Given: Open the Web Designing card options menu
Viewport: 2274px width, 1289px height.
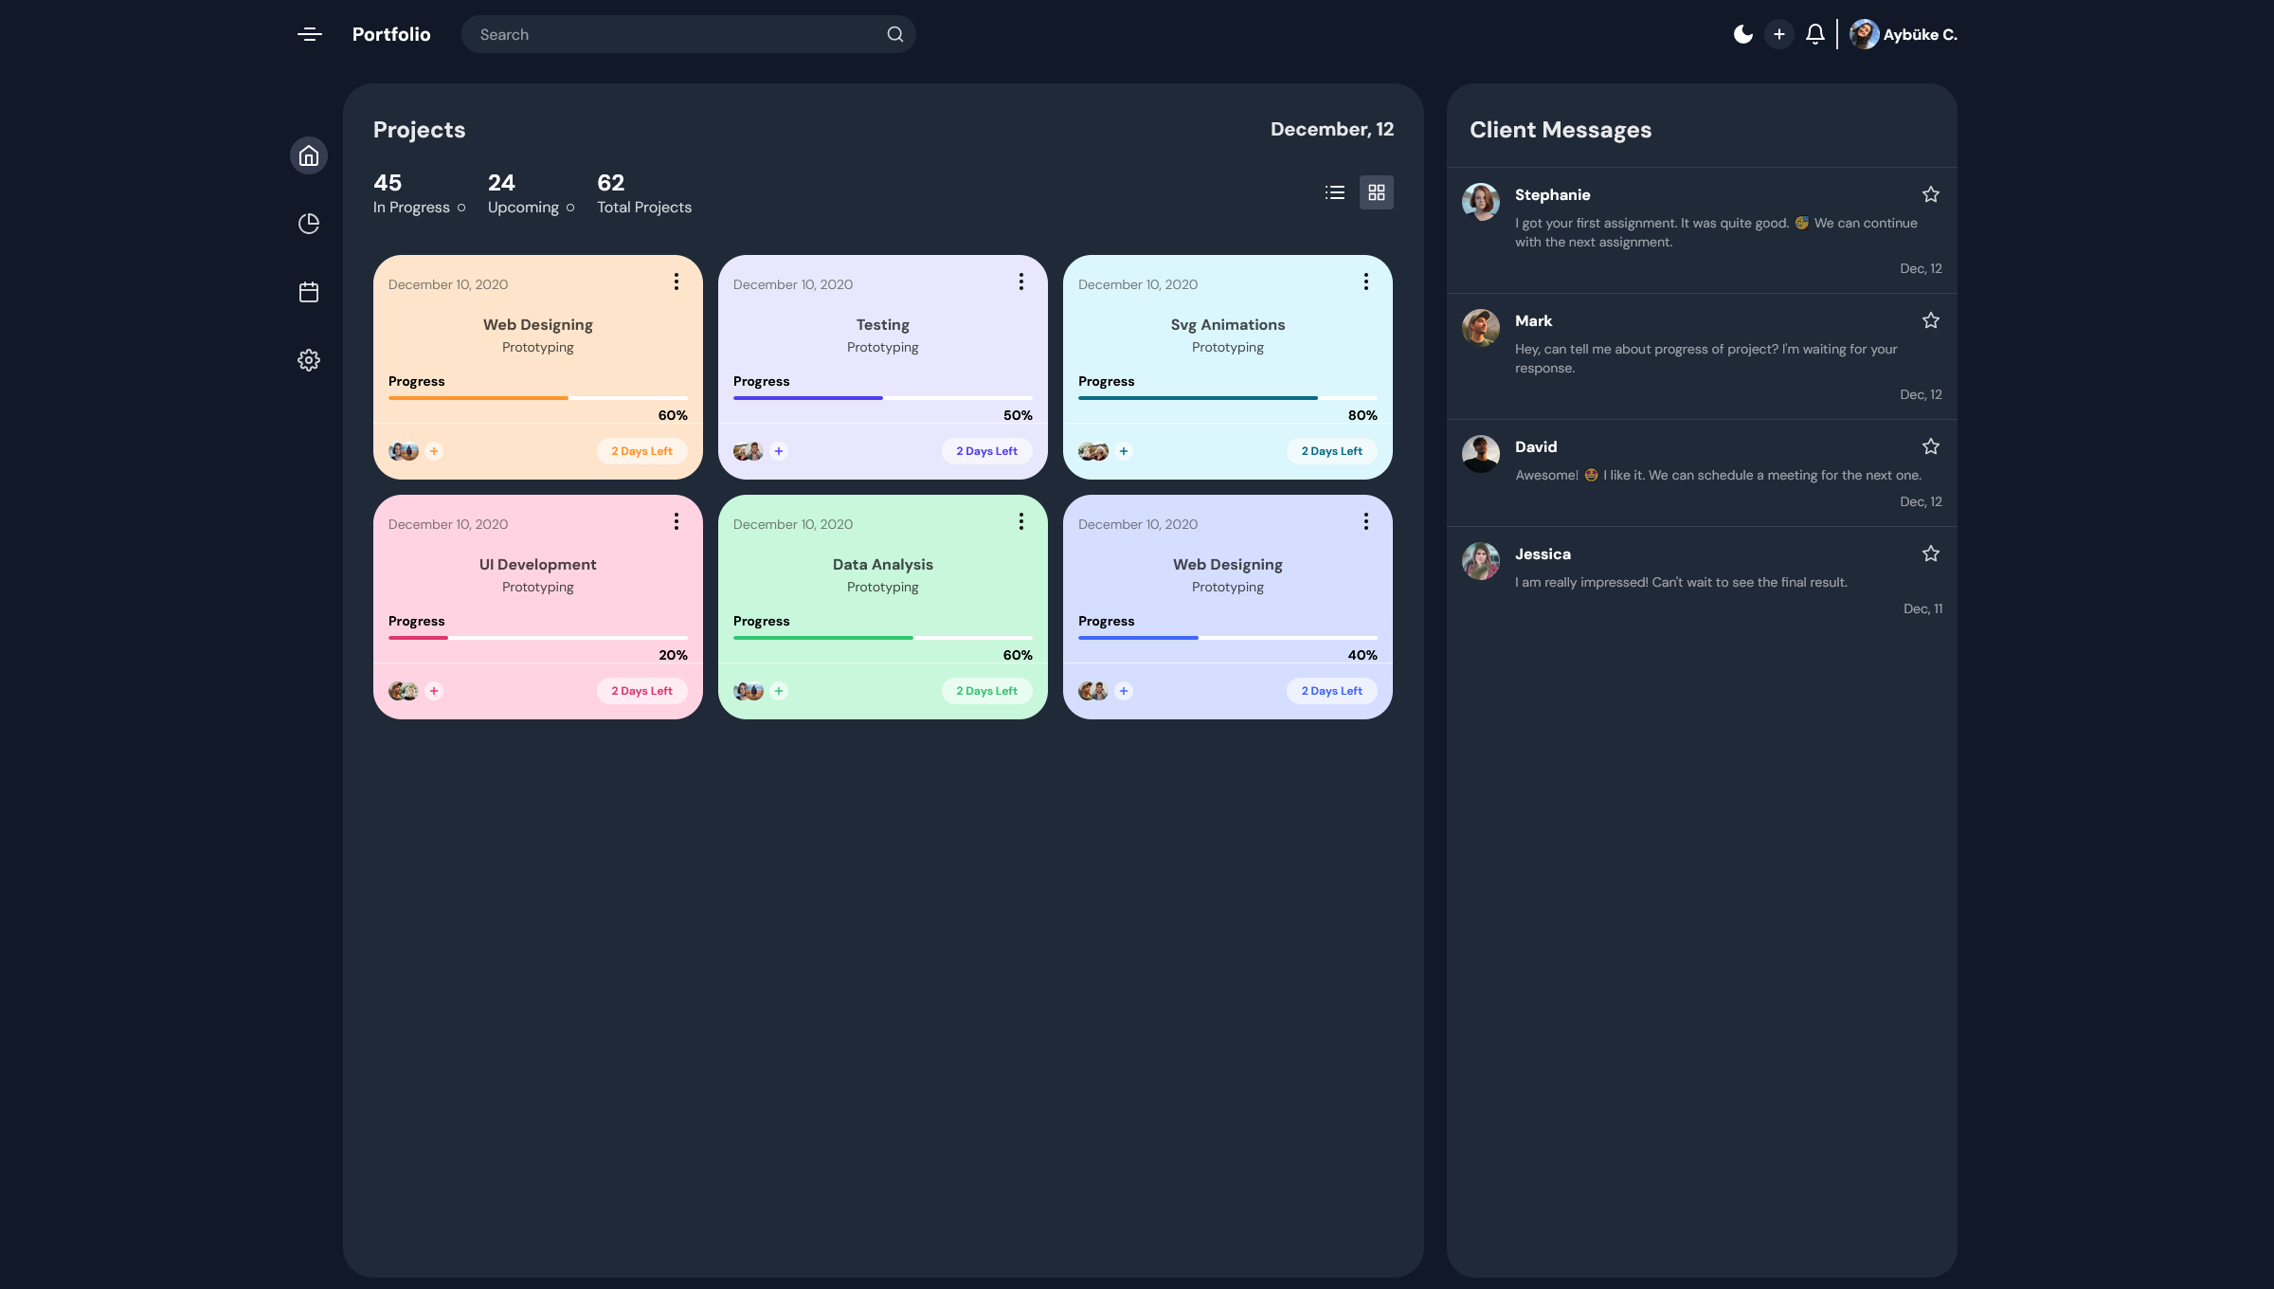Looking at the screenshot, I should pyautogui.click(x=676, y=281).
